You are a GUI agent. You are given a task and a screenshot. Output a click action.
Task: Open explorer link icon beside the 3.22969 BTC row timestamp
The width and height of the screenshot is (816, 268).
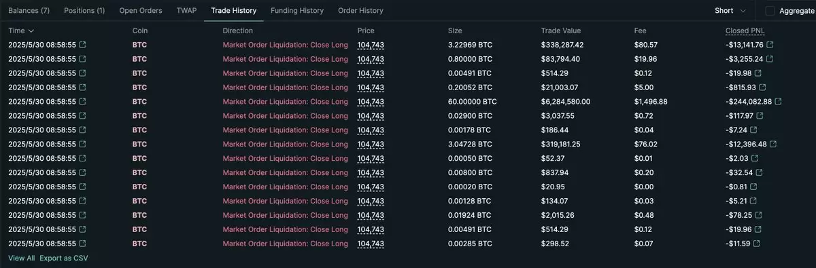pyautogui.click(x=83, y=45)
